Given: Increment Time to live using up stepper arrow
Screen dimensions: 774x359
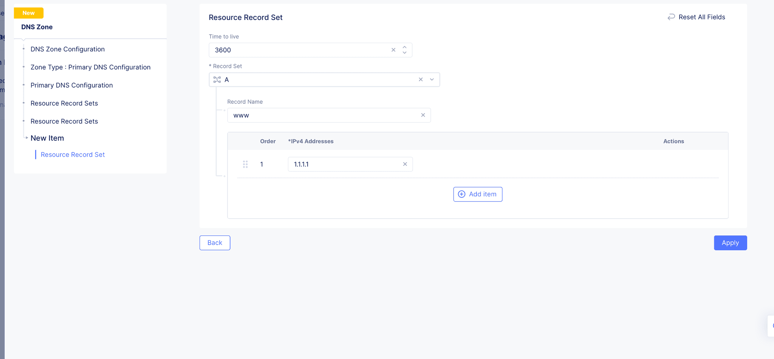Looking at the screenshot, I should (x=404, y=47).
